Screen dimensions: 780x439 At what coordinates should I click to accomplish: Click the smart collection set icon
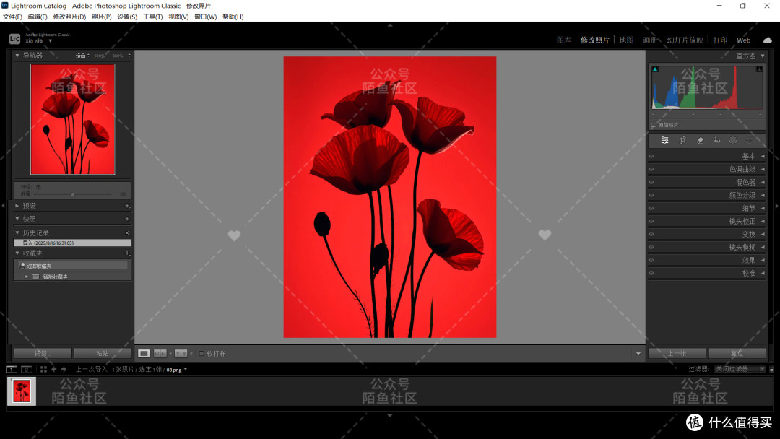tap(36, 277)
